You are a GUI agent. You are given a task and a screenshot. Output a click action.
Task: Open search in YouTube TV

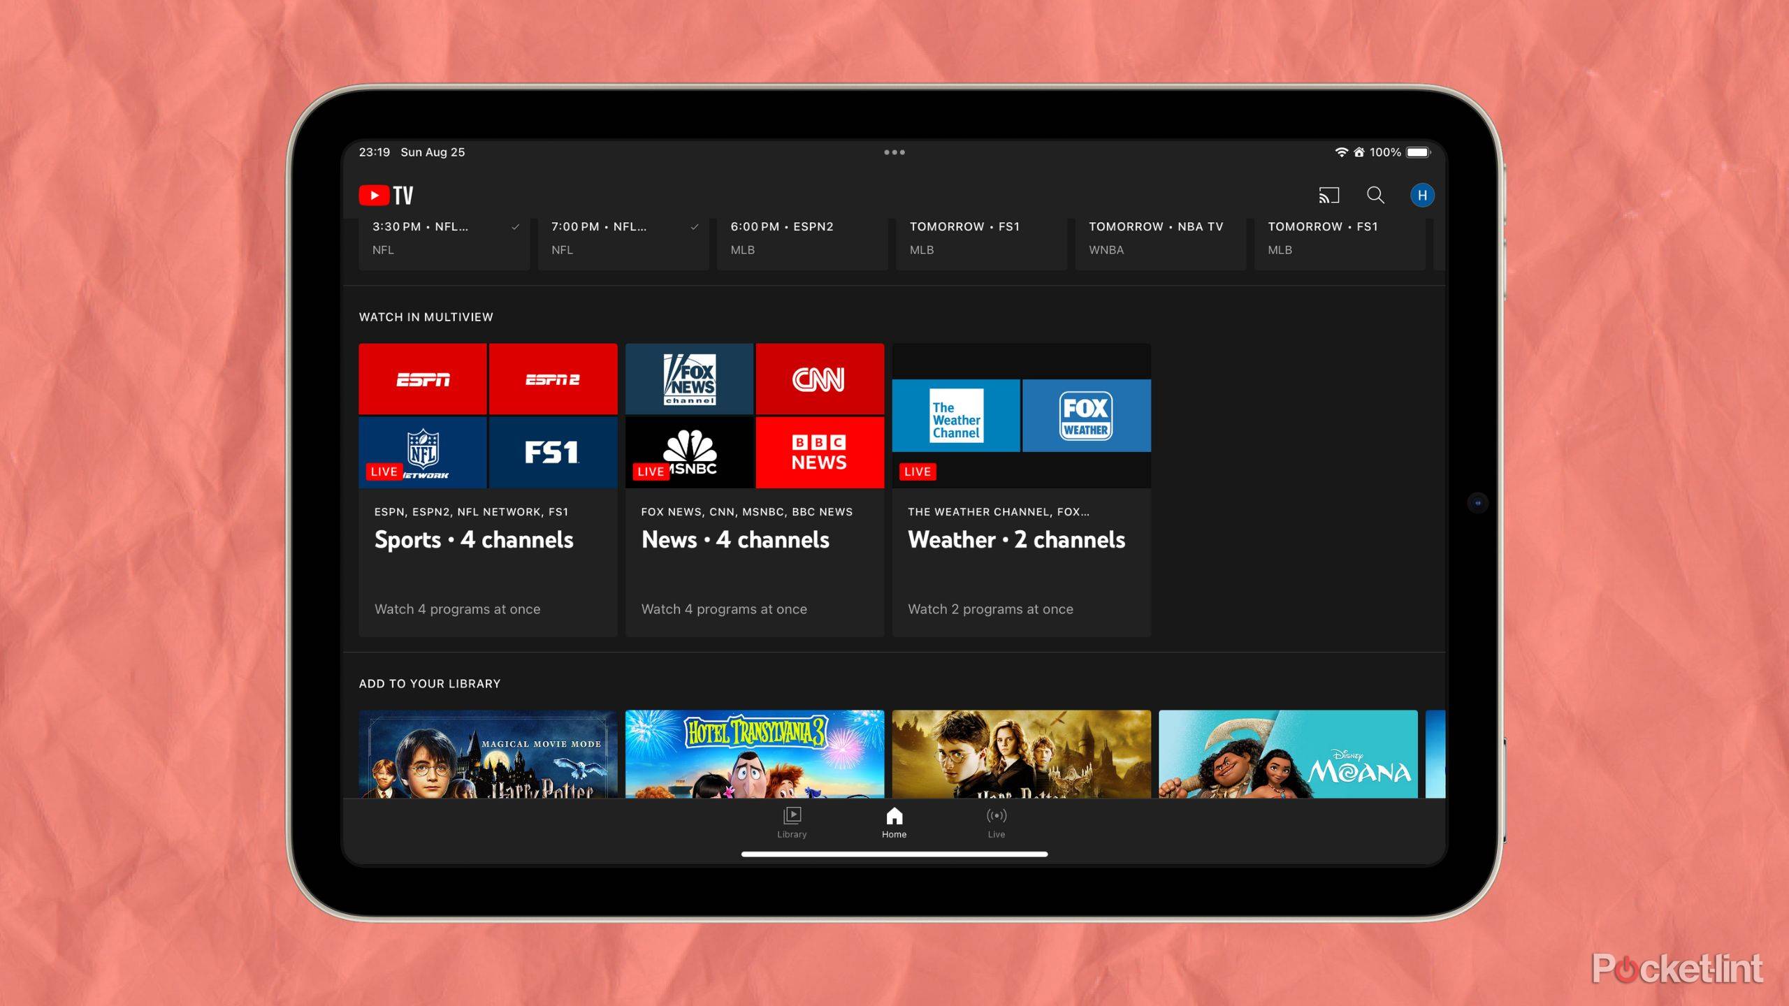tap(1375, 196)
